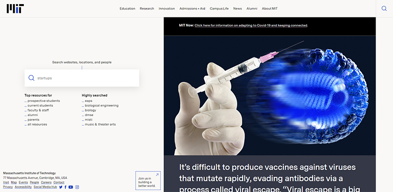
Task: Open the Research menu
Action: click(x=147, y=9)
